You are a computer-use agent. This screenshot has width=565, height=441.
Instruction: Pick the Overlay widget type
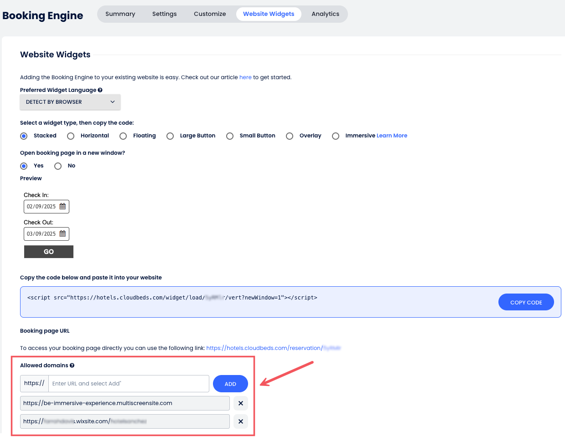coord(290,136)
